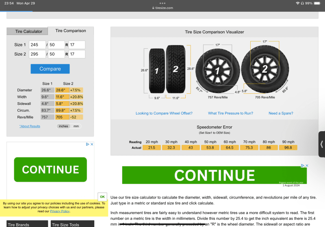
Task: Click AdChoices icon on center banner ad
Action: tap(303, 166)
